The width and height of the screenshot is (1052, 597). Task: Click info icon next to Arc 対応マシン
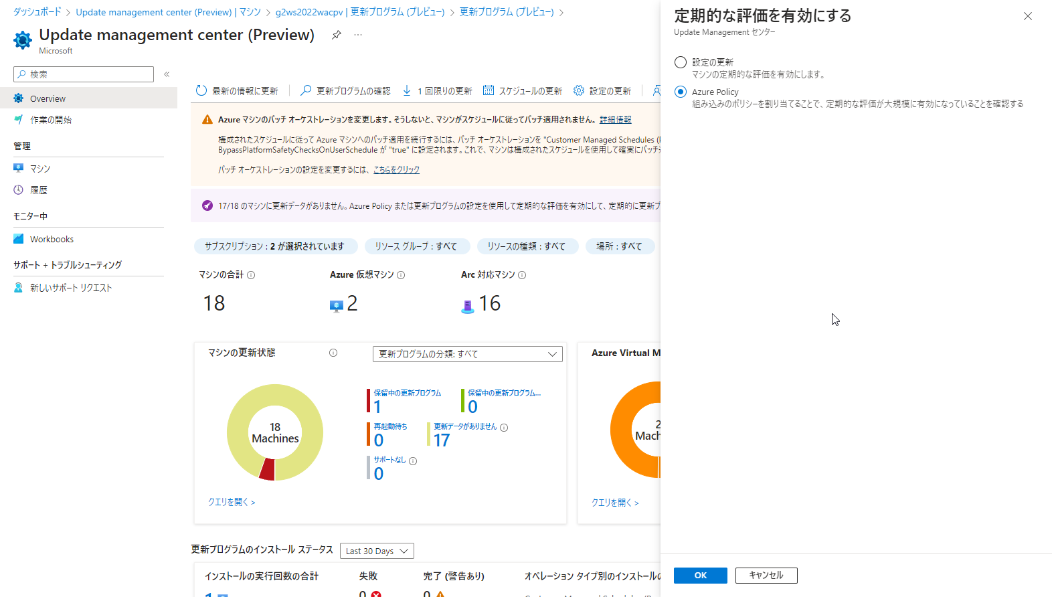(522, 275)
